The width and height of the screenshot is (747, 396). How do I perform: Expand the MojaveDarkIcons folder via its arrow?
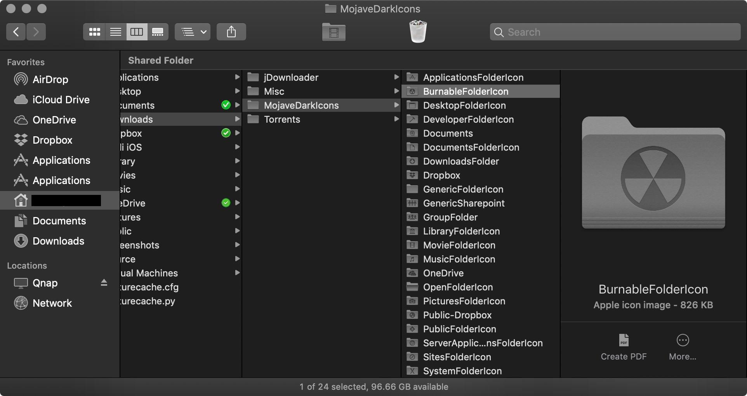[x=396, y=105]
